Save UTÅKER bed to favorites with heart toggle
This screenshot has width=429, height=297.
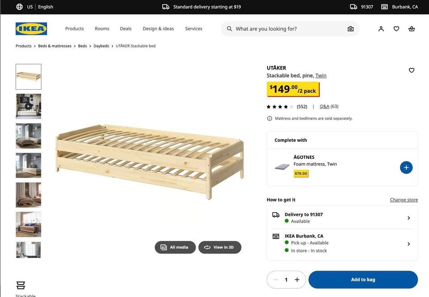click(x=411, y=70)
